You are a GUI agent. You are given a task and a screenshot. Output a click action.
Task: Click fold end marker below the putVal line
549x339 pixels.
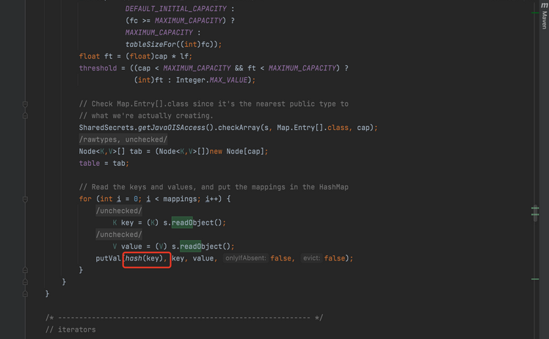(x=25, y=270)
